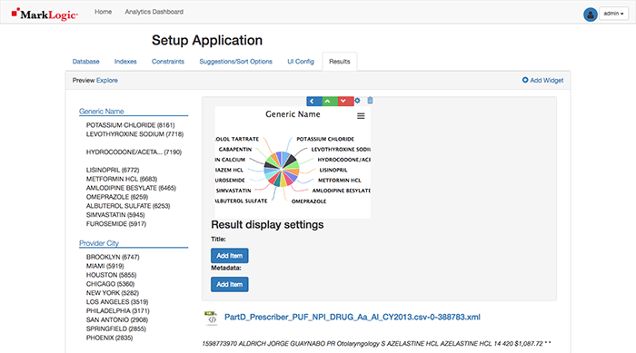Switch to the Constraints tab
The height and width of the screenshot is (353, 636).
pos(168,62)
